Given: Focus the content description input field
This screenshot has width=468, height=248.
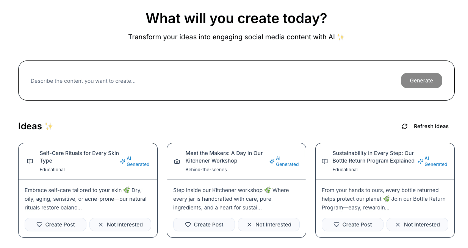Looking at the screenshot, I should coord(212,81).
